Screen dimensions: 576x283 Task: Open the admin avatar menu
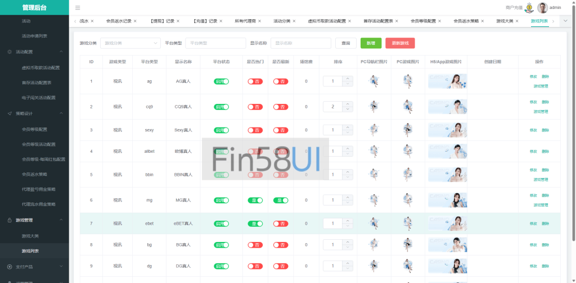click(542, 7)
